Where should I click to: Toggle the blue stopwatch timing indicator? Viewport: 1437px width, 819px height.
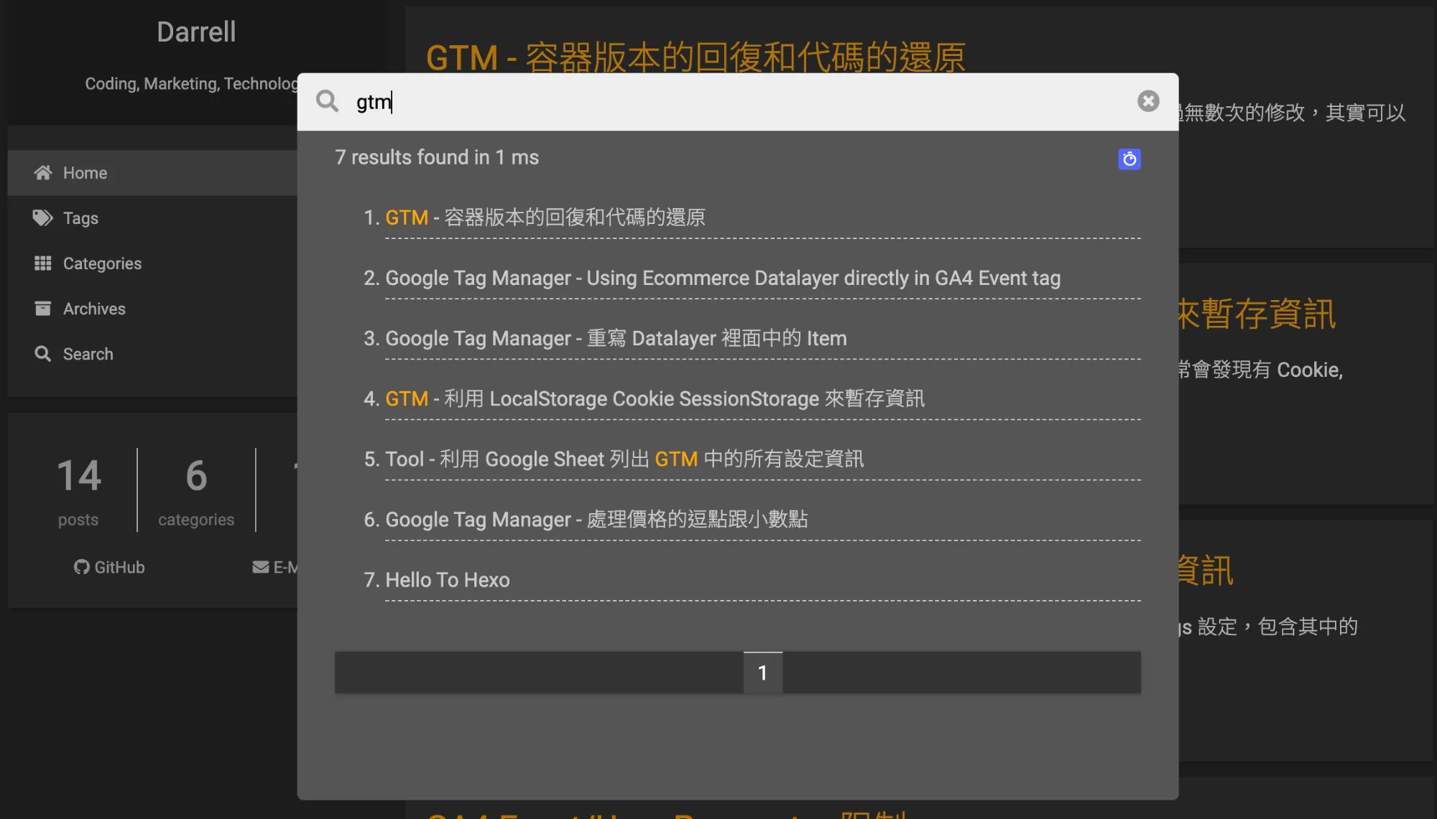(x=1129, y=159)
